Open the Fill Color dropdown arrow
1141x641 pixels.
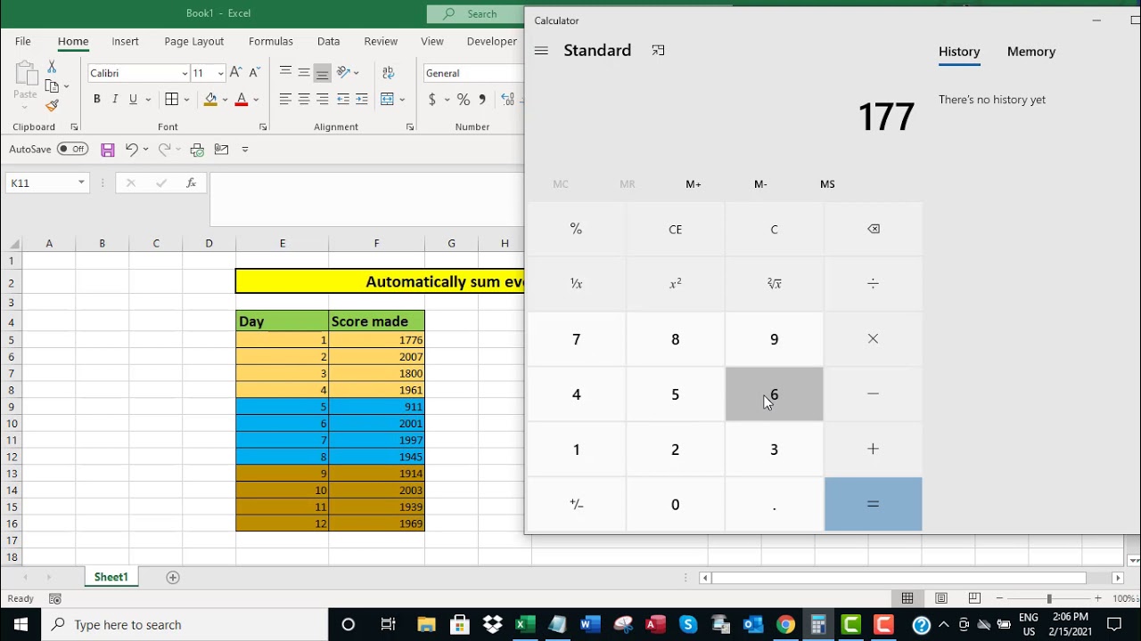[x=225, y=99]
